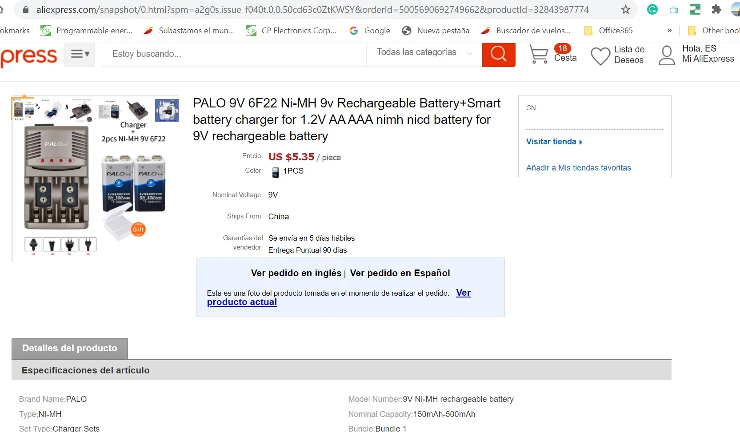Expand the Todas las categorías dropdown
The height and width of the screenshot is (432, 740).
[424, 52]
